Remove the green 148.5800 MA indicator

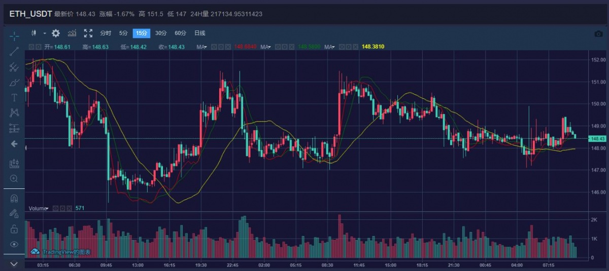291,47
